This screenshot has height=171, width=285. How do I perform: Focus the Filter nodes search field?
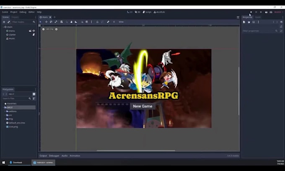[23, 22]
